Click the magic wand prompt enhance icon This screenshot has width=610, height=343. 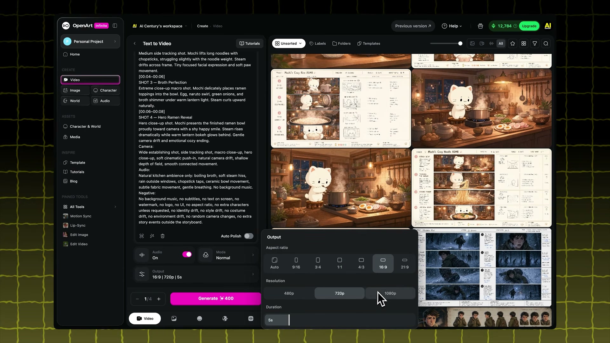point(152,236)
